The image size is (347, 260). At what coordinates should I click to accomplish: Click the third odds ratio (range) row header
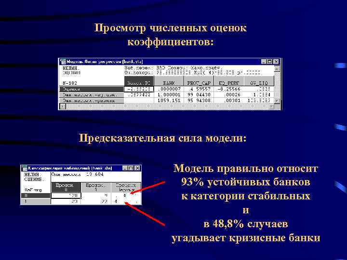(x=92, y=101)
